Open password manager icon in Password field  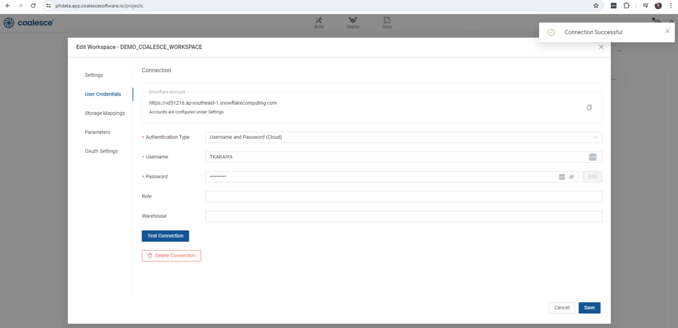pyautogui.click(x=562, y=177)
